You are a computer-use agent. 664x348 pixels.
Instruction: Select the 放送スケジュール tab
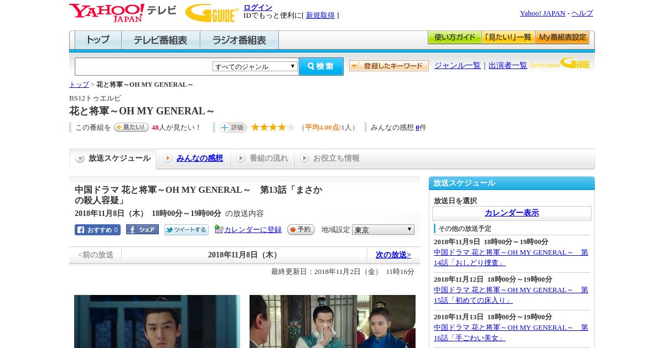[113, 159]
